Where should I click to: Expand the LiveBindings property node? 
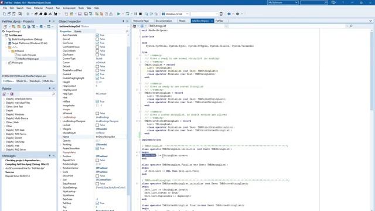point(60,117)
